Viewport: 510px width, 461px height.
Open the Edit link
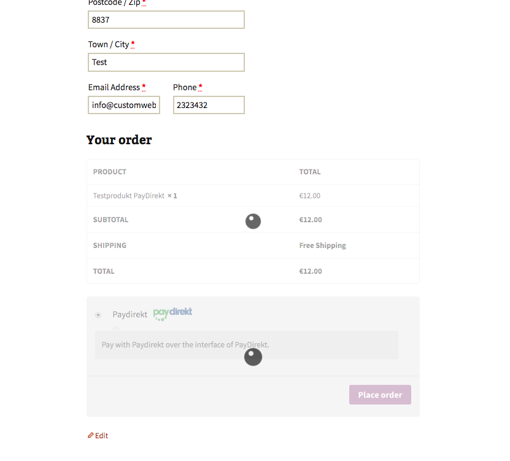pos(101,436)
